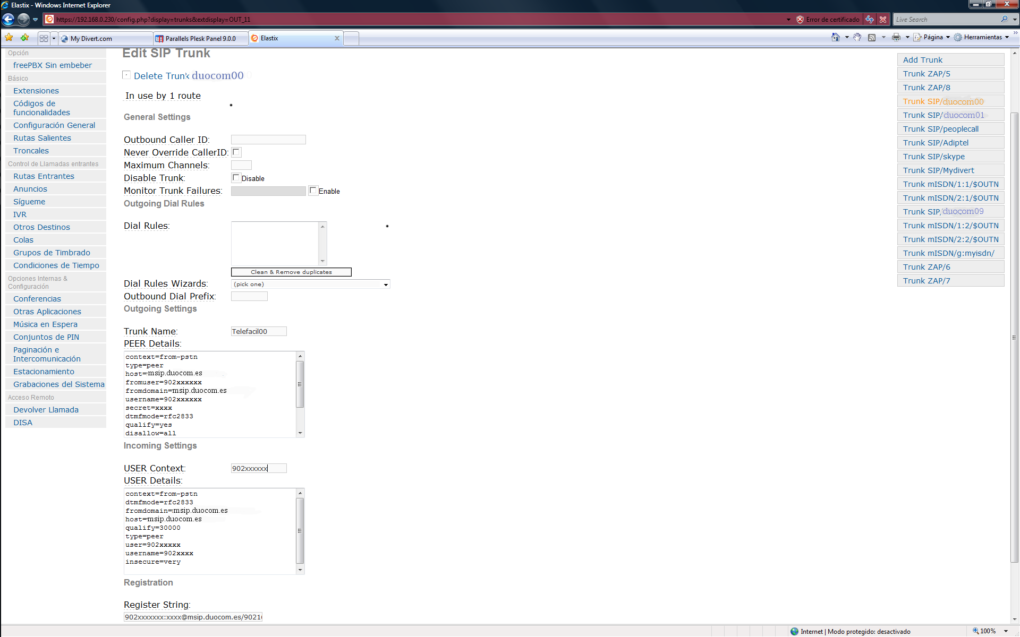Click the Trunk Name input field

(259, 331)
